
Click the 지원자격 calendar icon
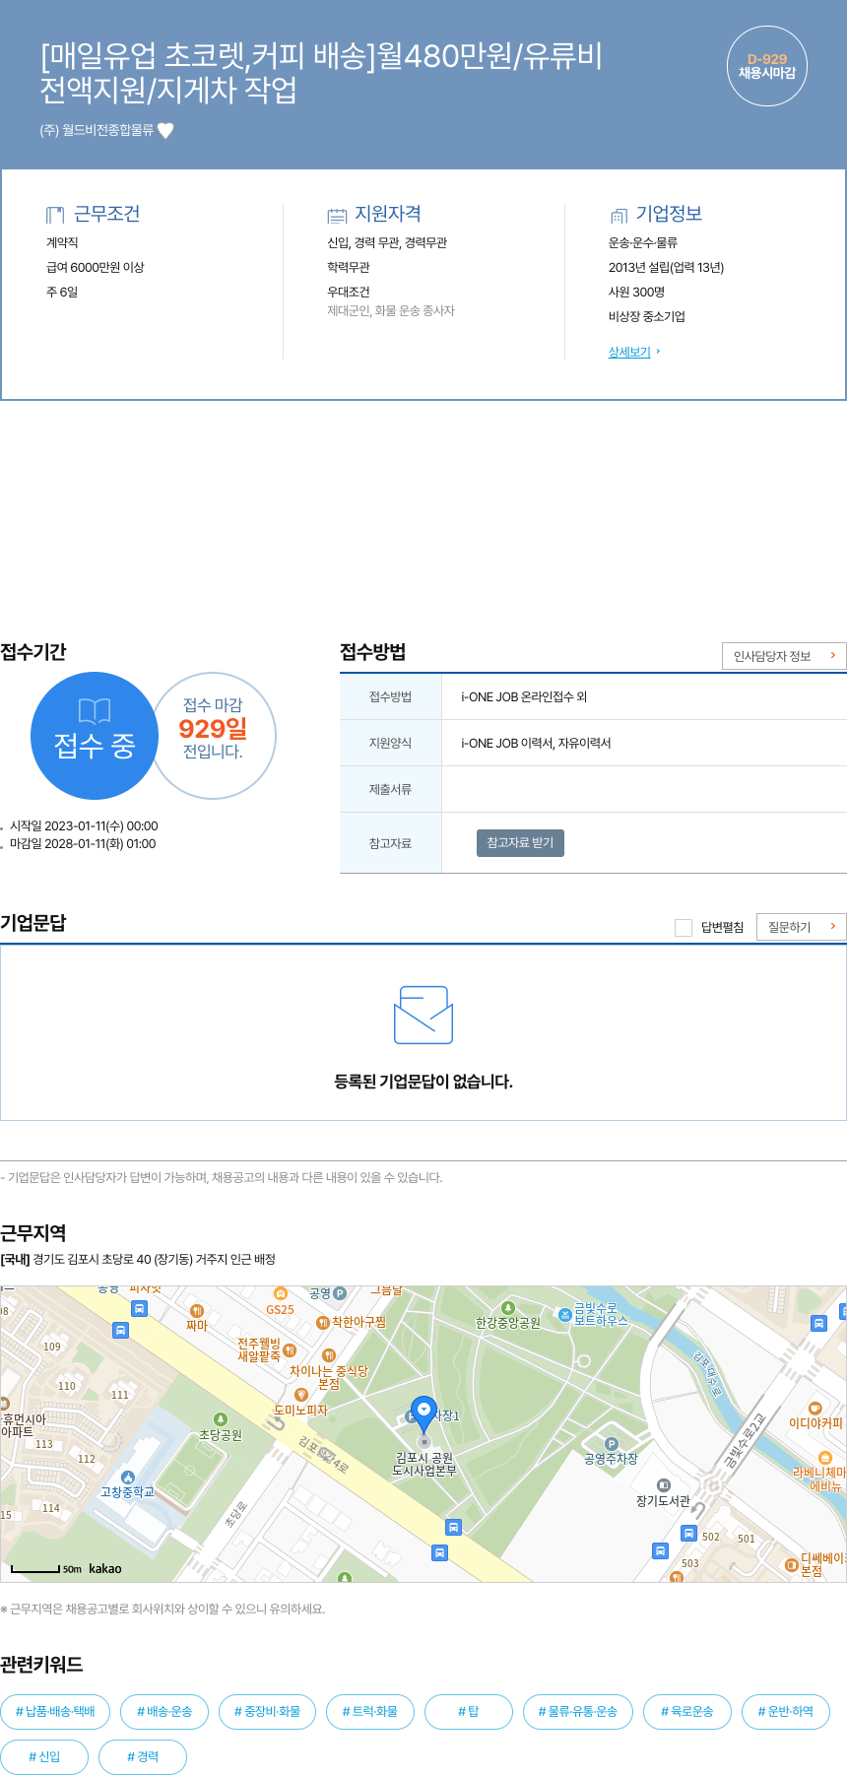click(337, 216)
